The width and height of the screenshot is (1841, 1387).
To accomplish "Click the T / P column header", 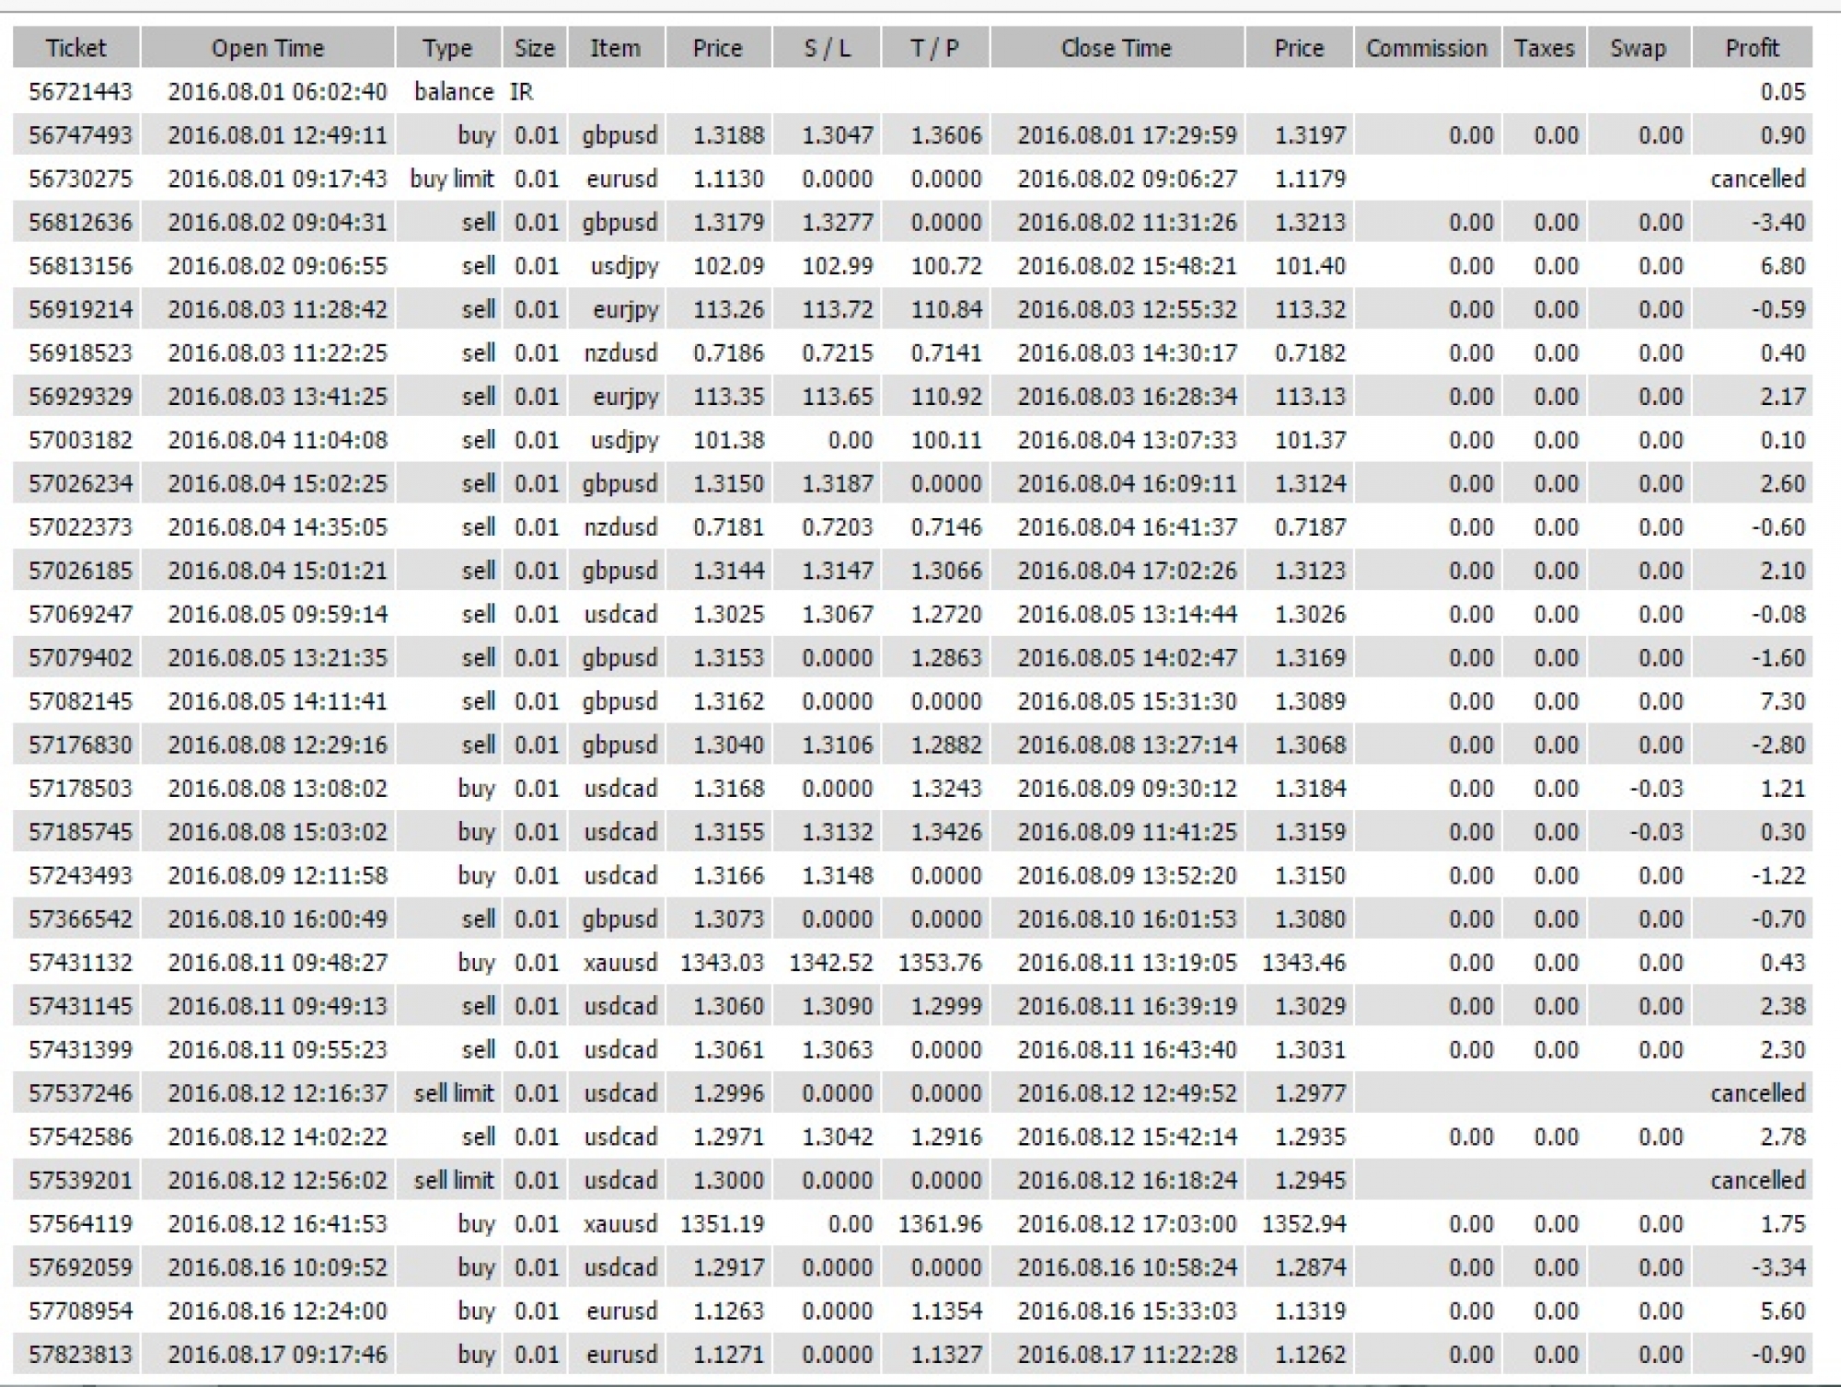I will coord(934,48).
